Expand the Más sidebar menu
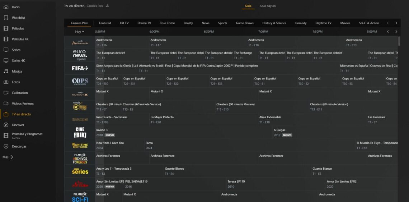This screenshot has width=409, height=202. [8, 157]
